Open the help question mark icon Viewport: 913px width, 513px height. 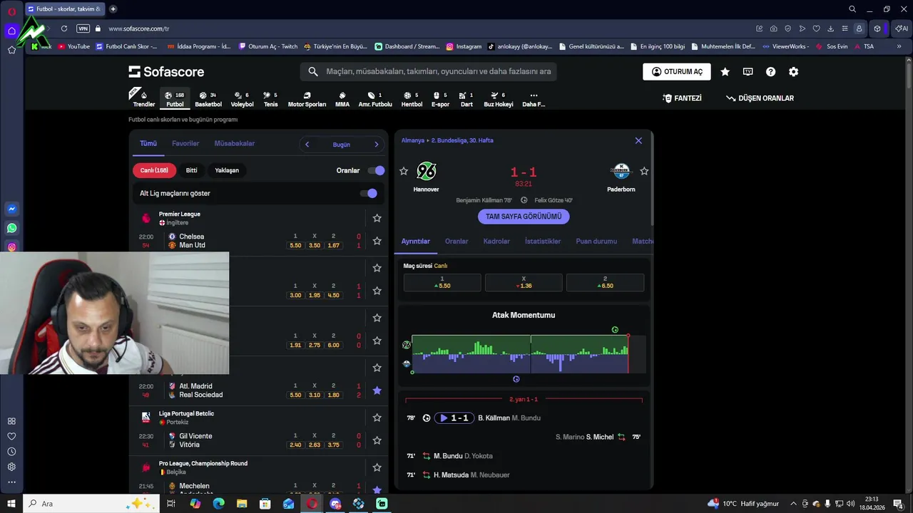(x=770, y=72)
